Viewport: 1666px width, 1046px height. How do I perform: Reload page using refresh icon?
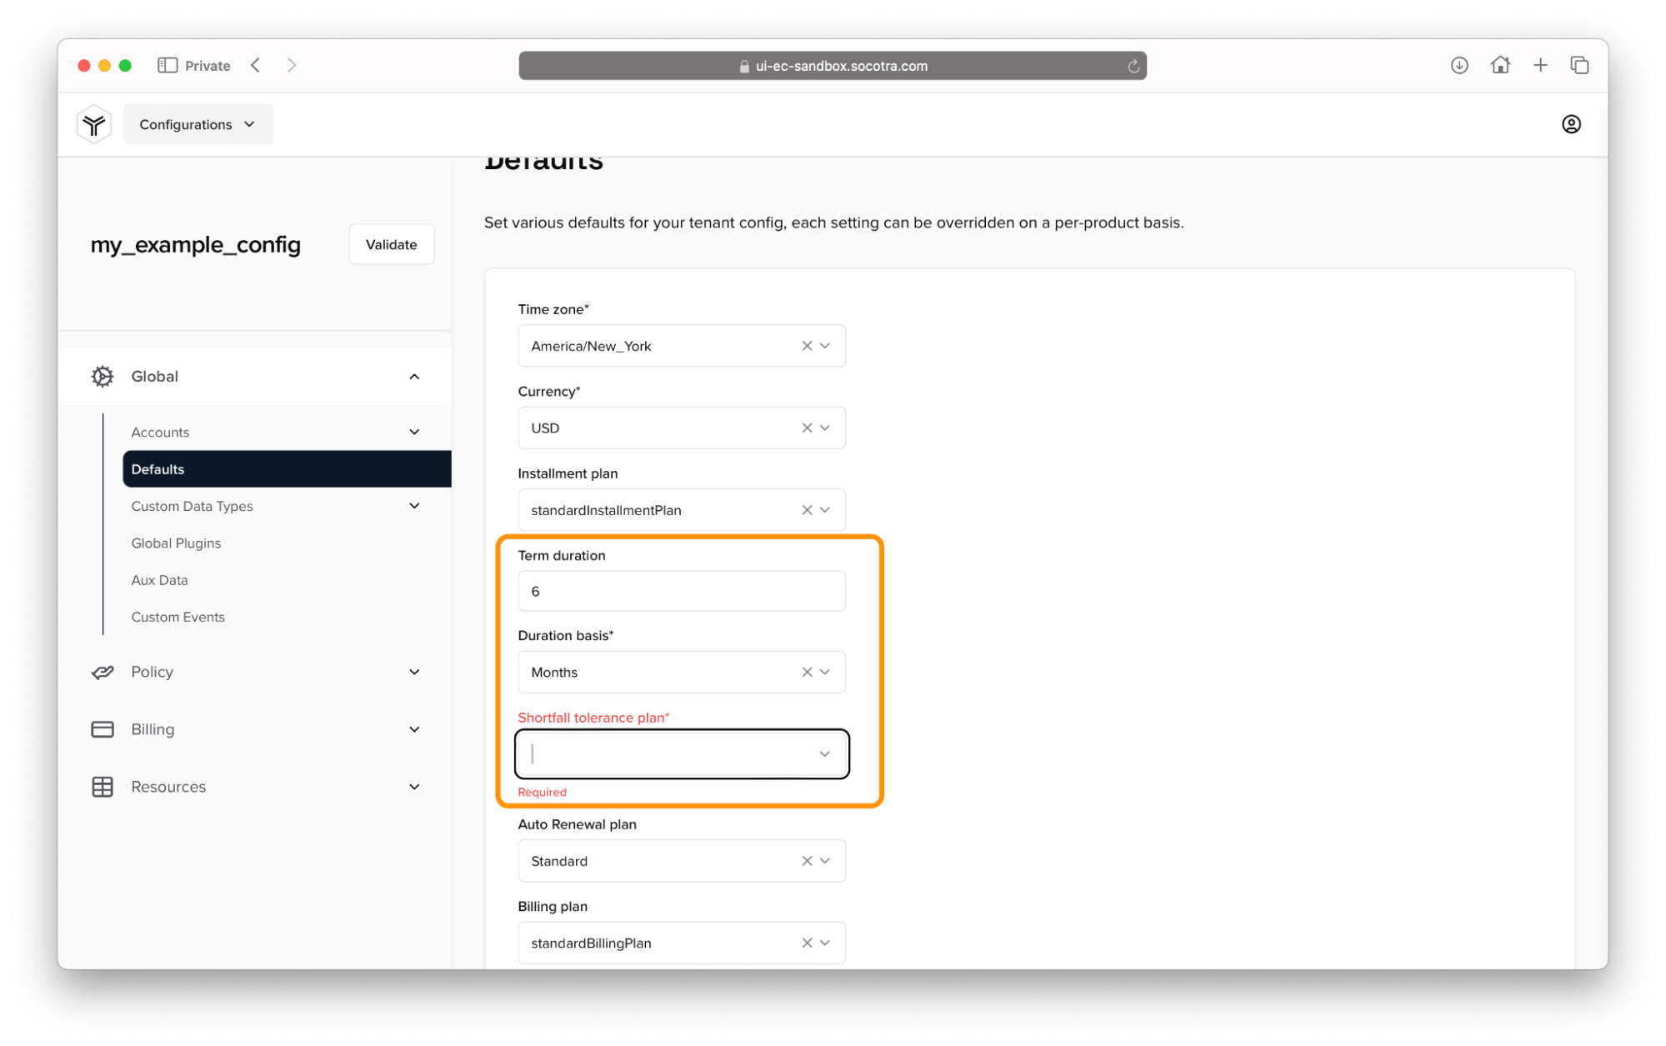[x=1133, y=66]
